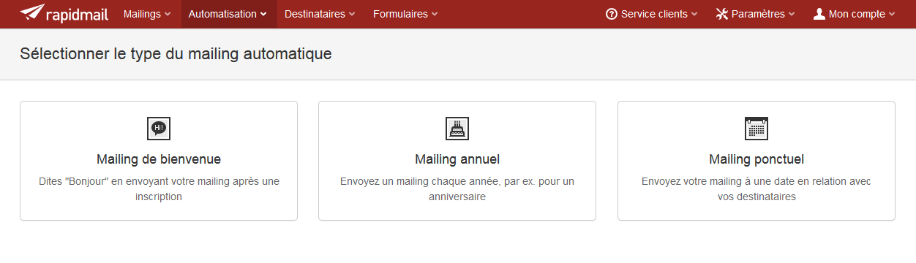
Task: Choose card describing anniversary yearly mailing
Action: click(x=457, y=161)
